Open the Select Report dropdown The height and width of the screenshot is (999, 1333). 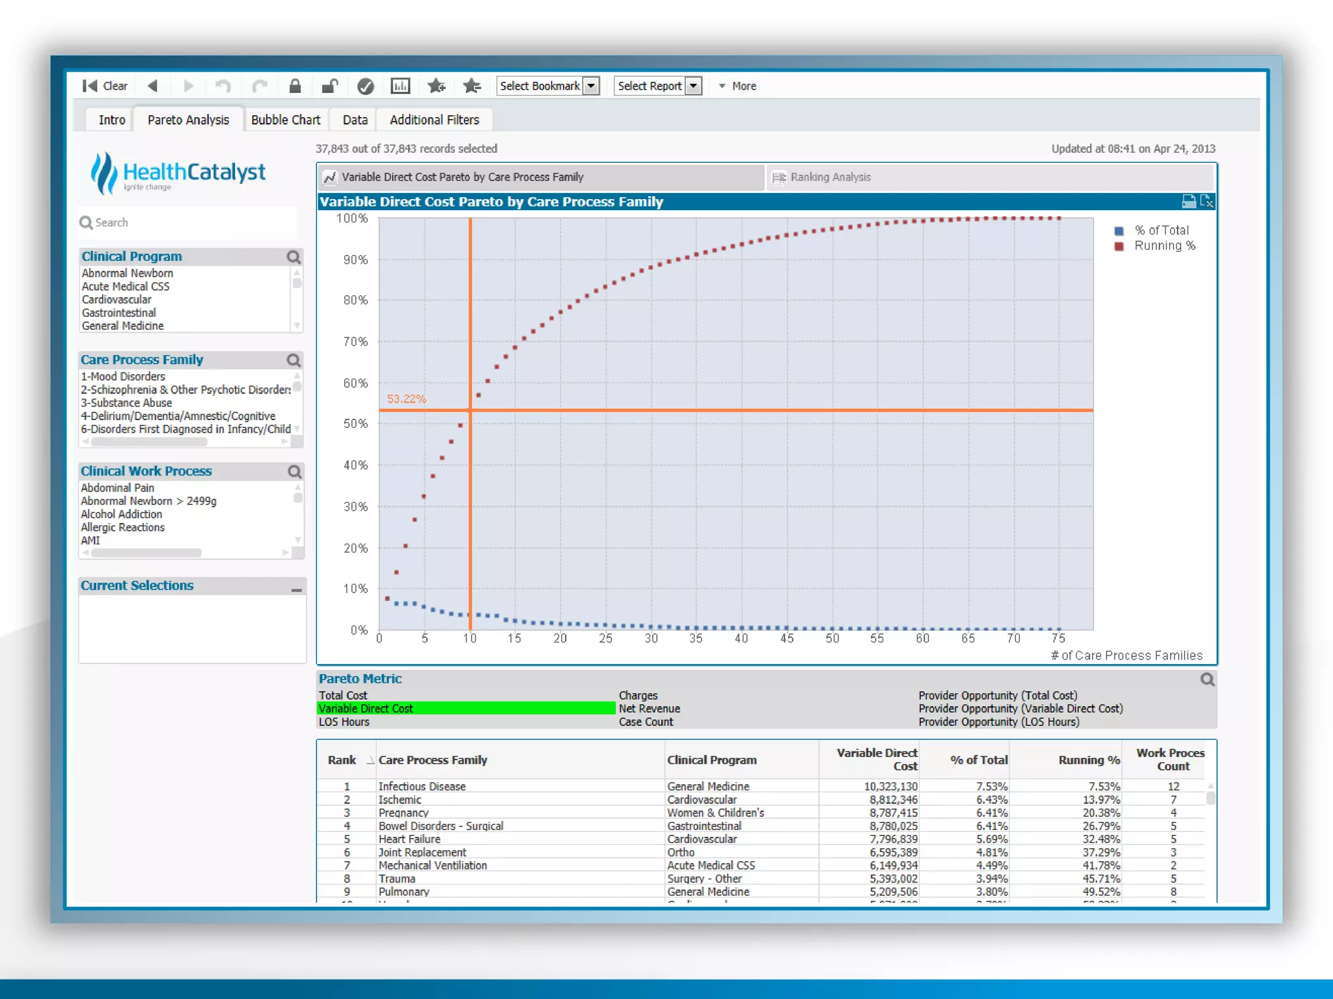coord(694,86)
